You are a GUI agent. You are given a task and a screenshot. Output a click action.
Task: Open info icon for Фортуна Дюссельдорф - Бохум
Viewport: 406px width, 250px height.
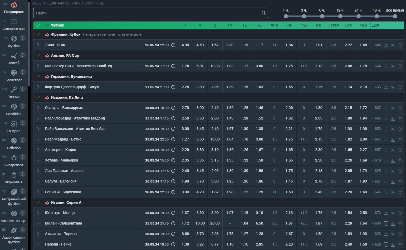point(173,87)
